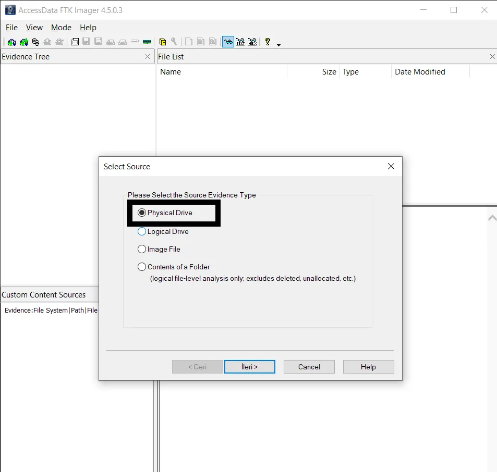The height and width of the screenshot is (472, 497).
Task: Click the İleri (Next) button
Action: [x=250, y=367]
